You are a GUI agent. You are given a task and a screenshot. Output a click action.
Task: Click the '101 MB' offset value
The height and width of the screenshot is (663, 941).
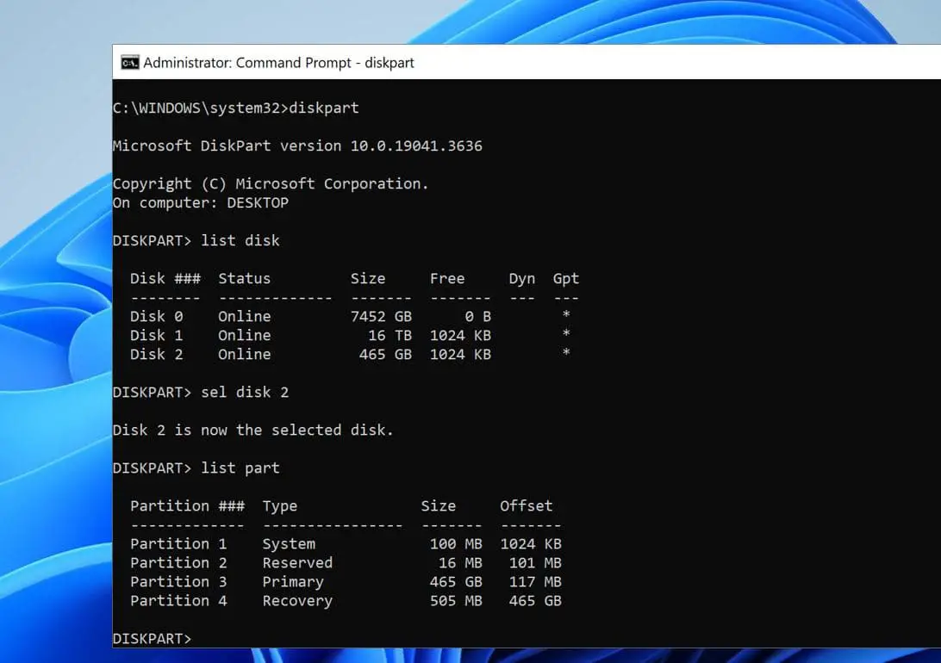[535, 562]
